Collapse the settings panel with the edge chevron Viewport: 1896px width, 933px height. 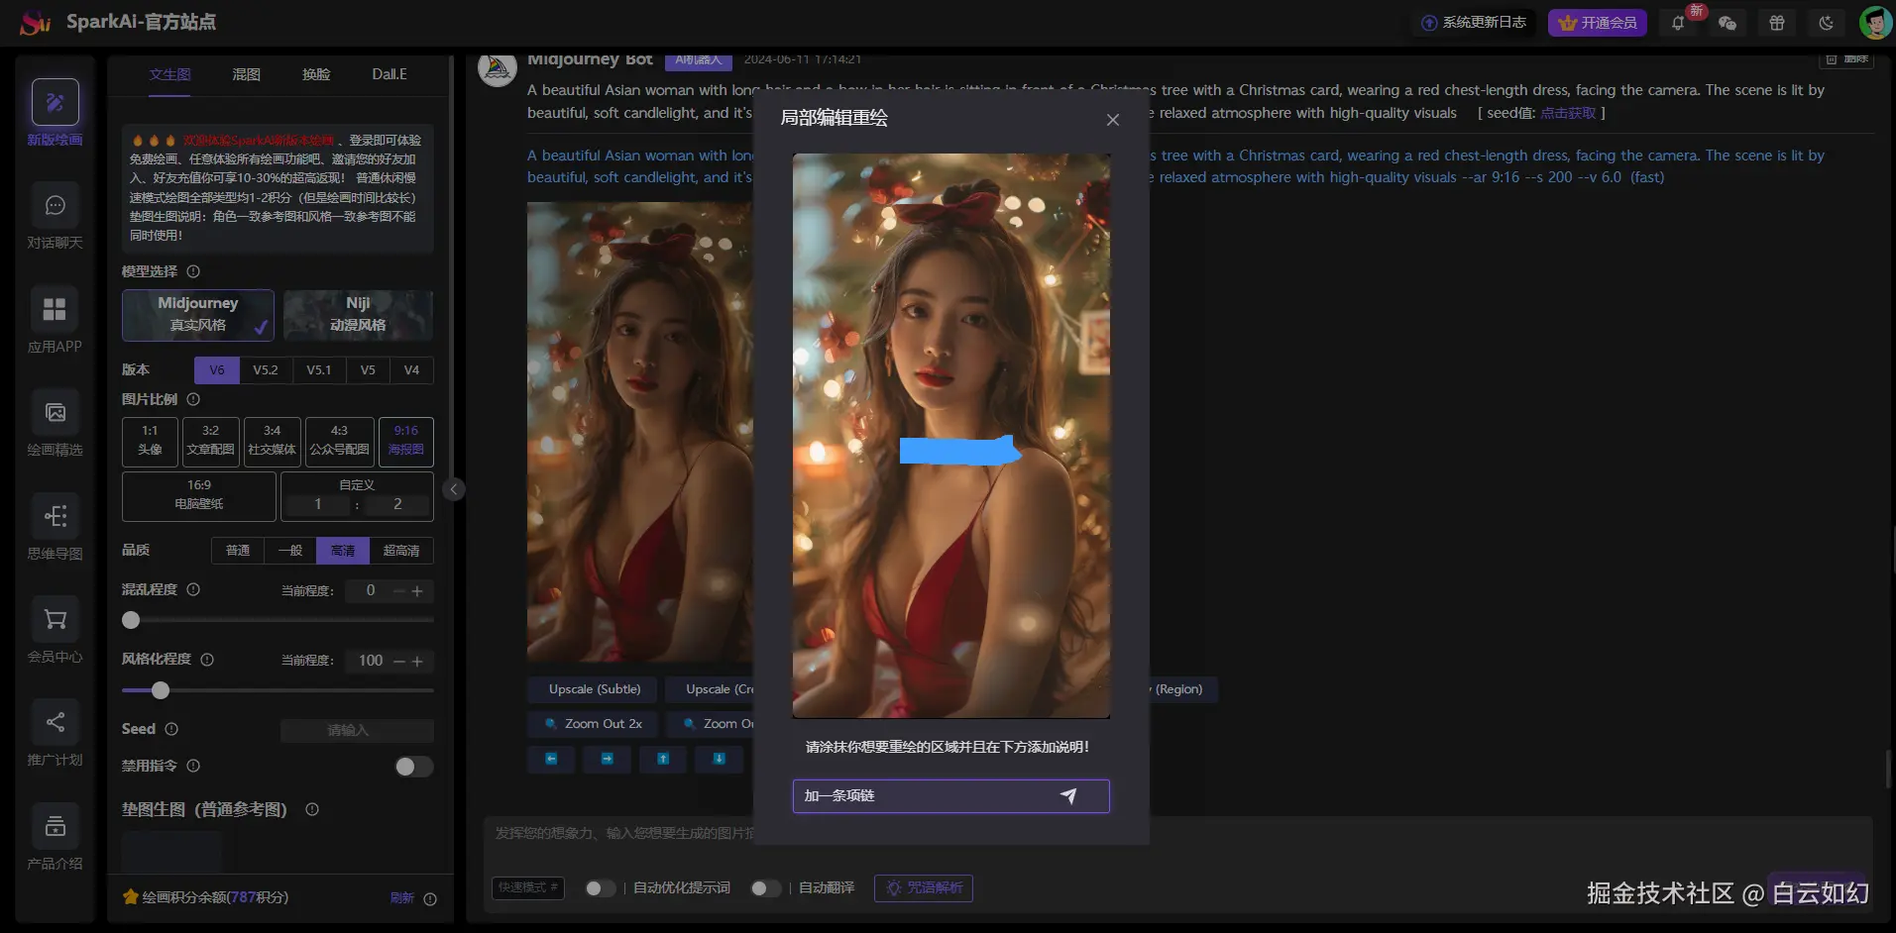453,488
